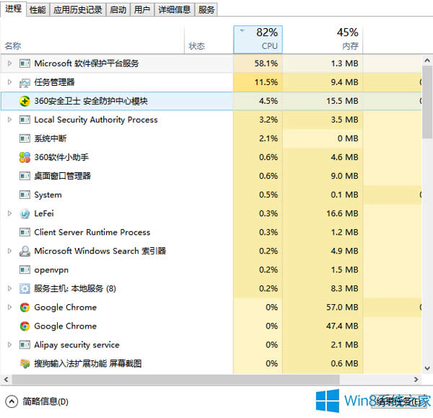Click the 任务管理器 process icon
Screen dimensions: 433x418
coord(25,82)
